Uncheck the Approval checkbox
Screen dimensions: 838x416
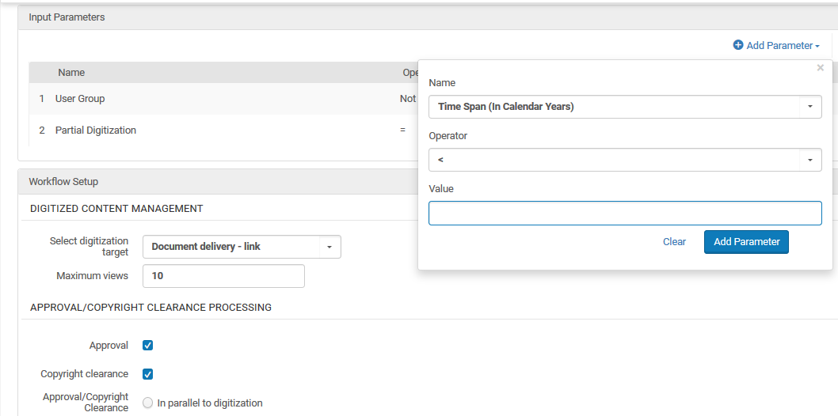pos(147,346)
